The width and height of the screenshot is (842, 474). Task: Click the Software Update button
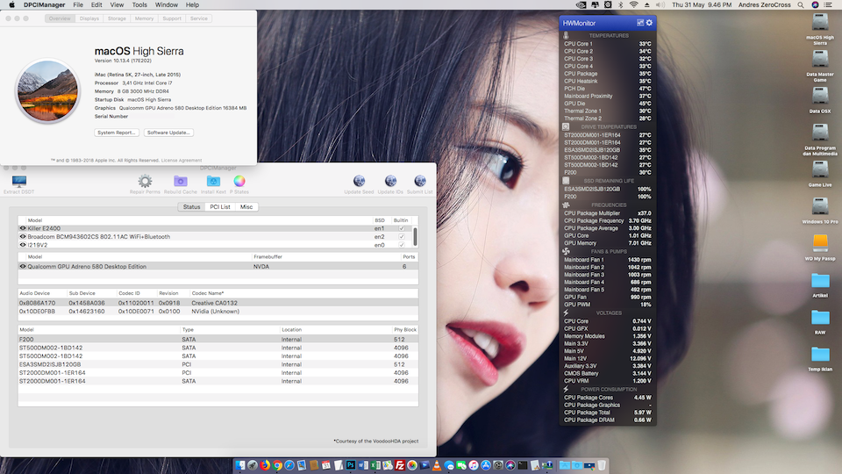point(168,133)
